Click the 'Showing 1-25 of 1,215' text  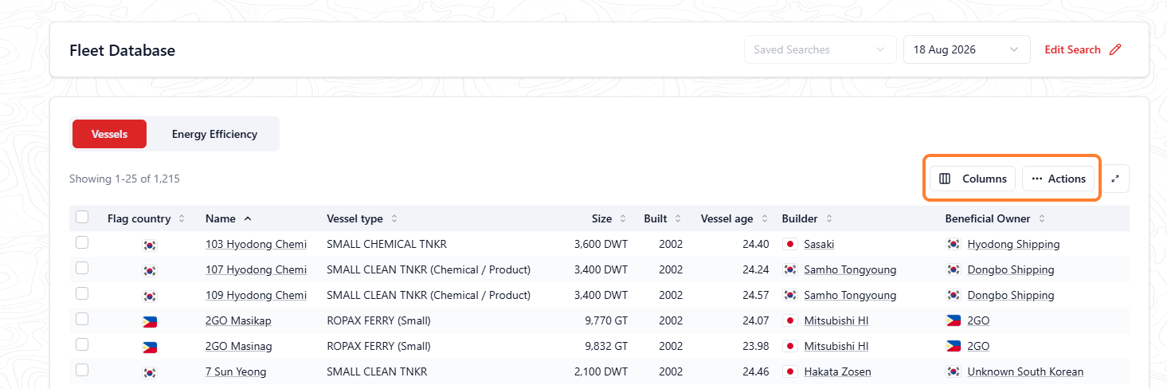pyautogui.click(x=124, y=179)
